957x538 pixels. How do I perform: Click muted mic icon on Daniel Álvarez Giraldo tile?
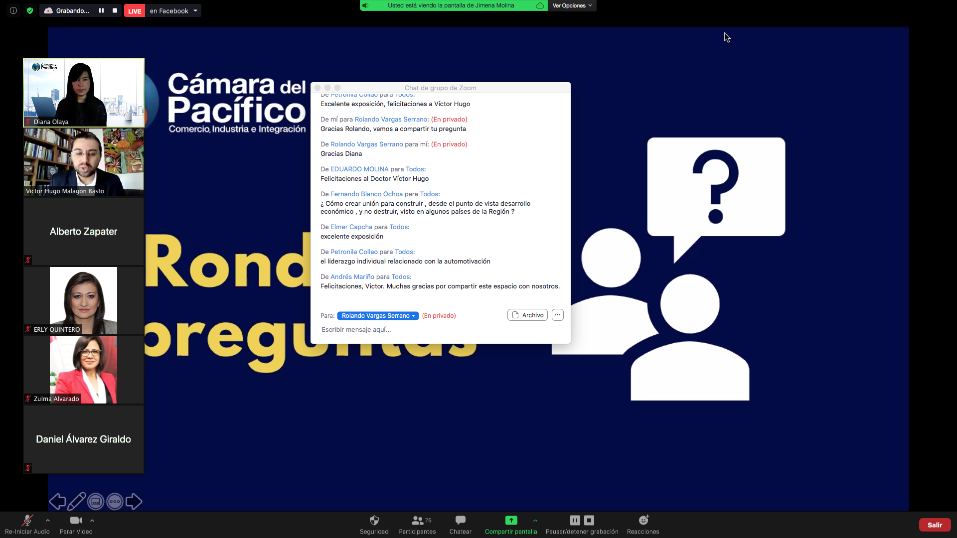tap(28, 468)
